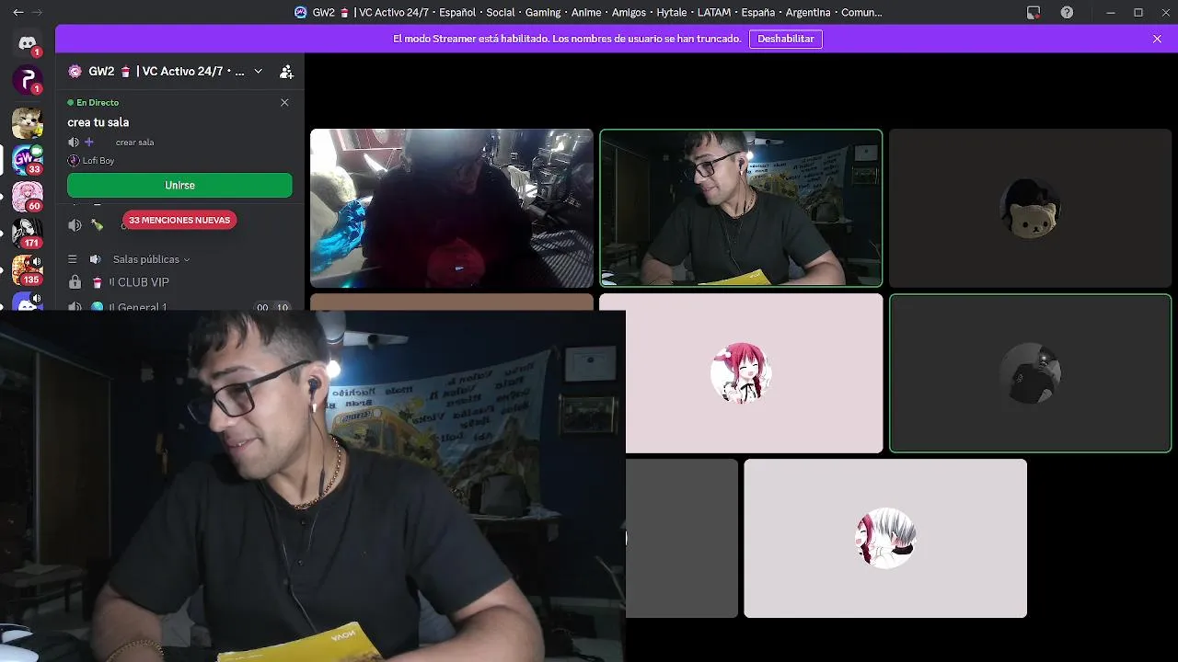Open Discord direct messages home icon
Viewport: 1178px width, 662px height.
click(x=28, y=43)
